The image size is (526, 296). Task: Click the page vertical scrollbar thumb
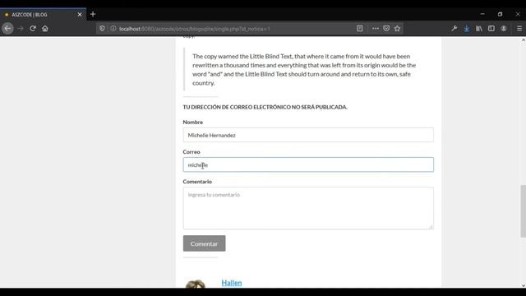[523, 211]
